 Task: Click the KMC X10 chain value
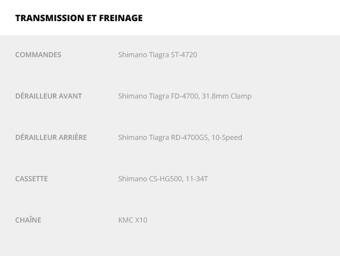133,220
